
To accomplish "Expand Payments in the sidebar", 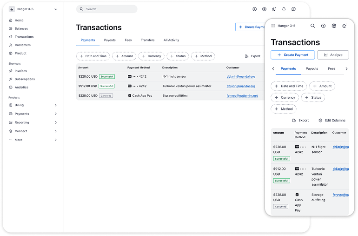I will tap(33, 114).
